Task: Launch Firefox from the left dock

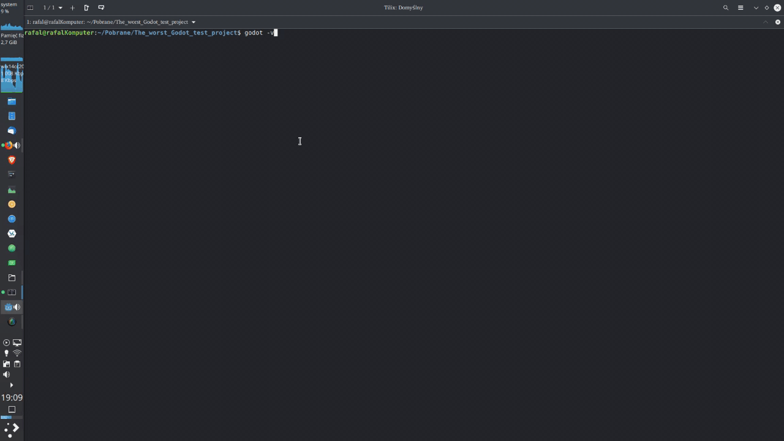Action: pyautogui.click(x=10, y=145)
